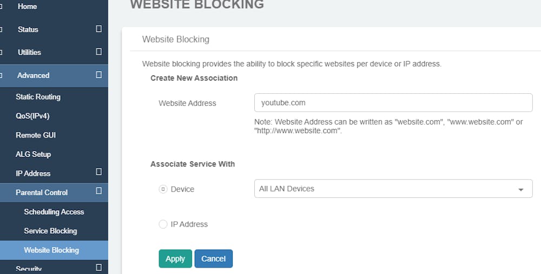The image size is (541, 274).
Task: Collapse the Advanced menu arrow icon
Action: [98, 75]
